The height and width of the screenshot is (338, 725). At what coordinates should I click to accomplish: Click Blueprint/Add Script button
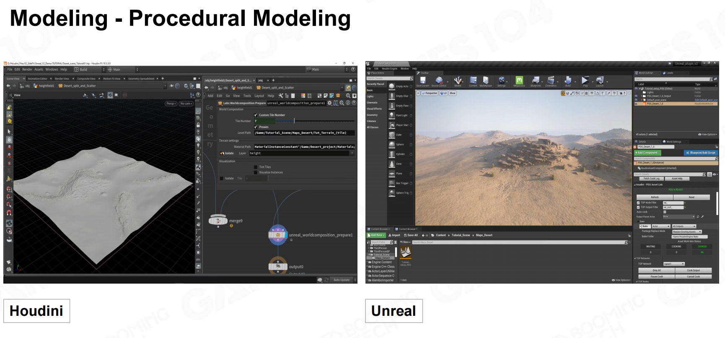pos(701,153)
